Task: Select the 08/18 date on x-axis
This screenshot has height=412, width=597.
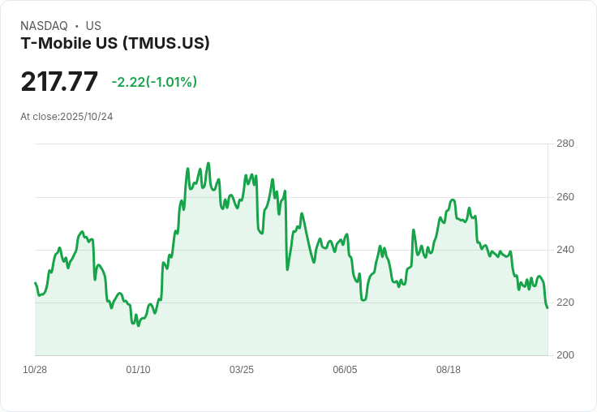Action: click(x=448, y=369)
